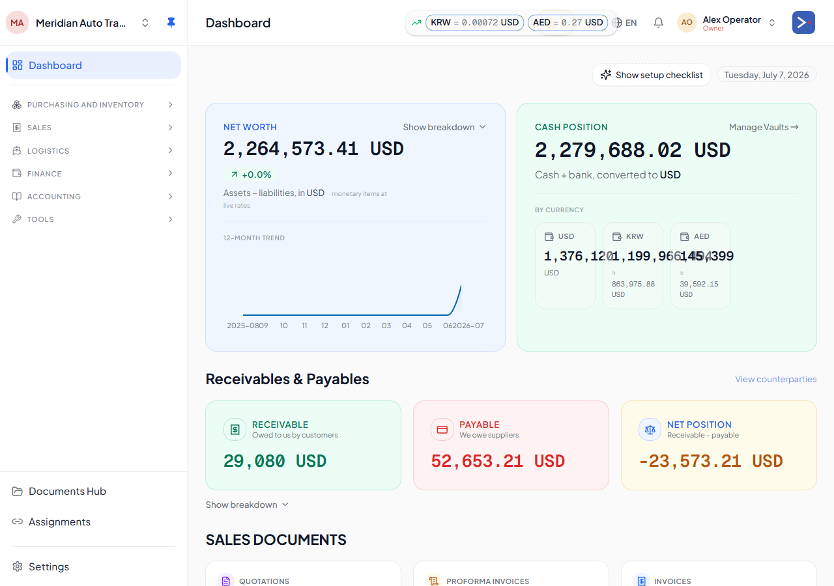Select the KRW currency card
The image size is (834, 586).
[633, 265]
